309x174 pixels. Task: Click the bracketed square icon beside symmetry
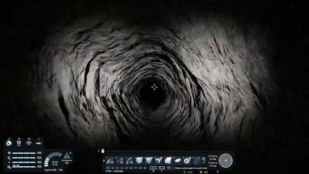point(162,168)
